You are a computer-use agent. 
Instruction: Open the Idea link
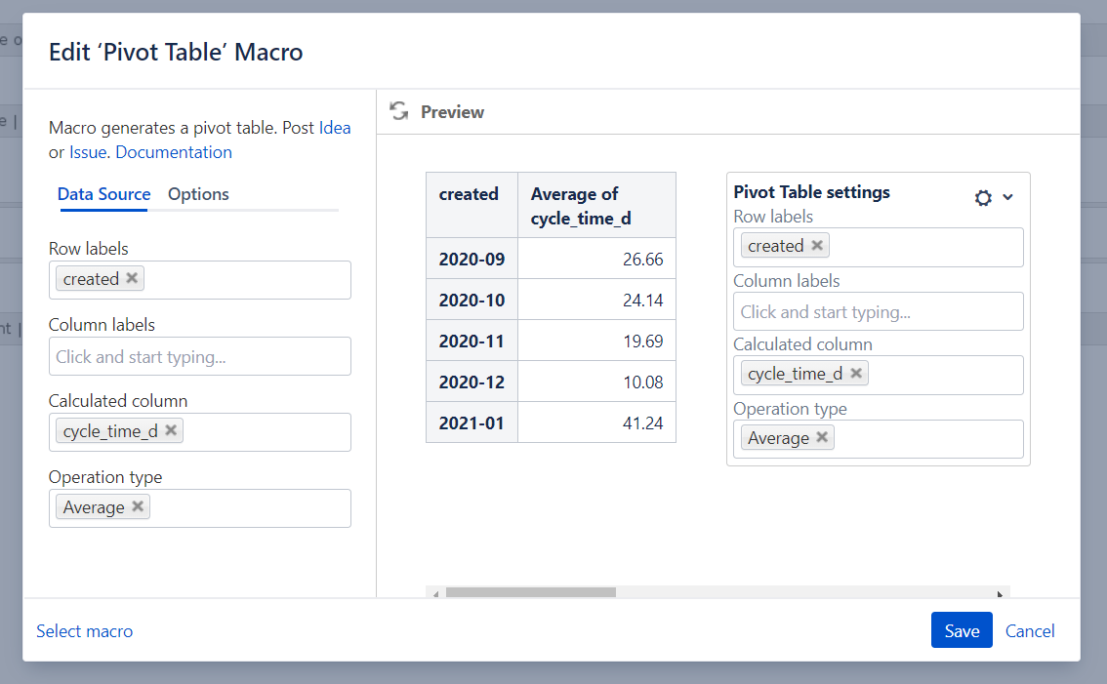click(x=335, y=128)
